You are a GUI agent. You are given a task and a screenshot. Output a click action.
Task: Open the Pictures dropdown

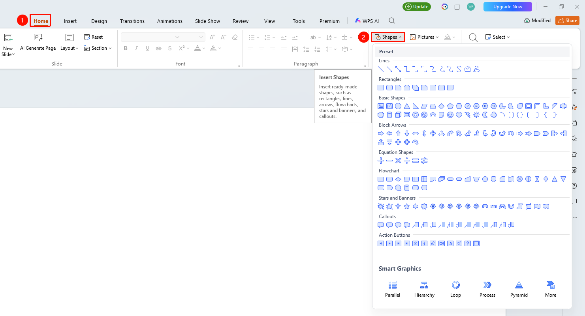click(x=424, y=37)
